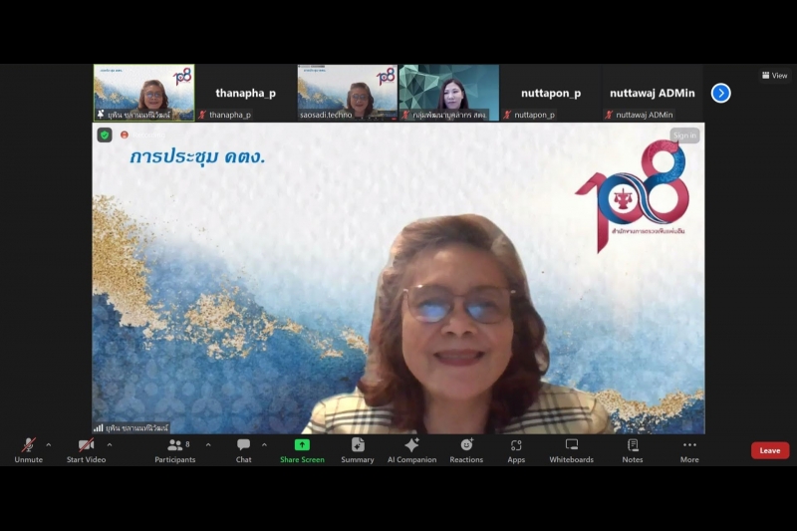797x531 pixels.
Task: Open the Notes tool
Action: [633, 449]
